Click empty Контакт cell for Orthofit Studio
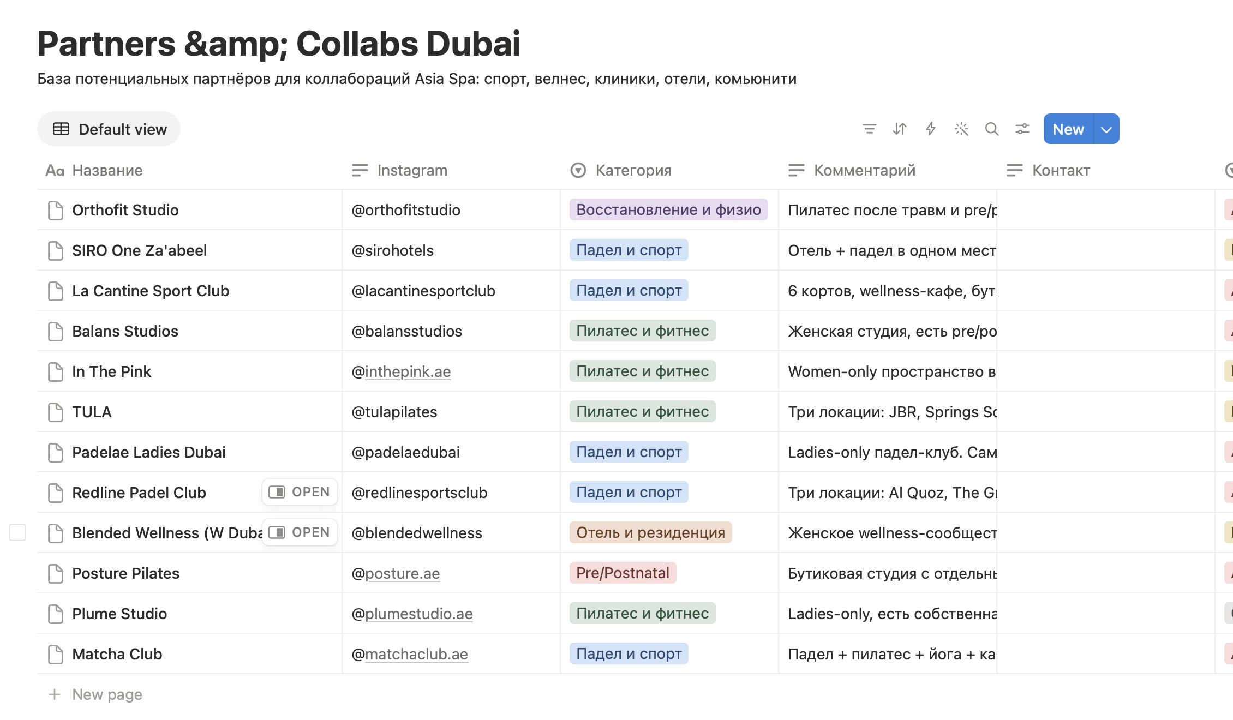Image resolution: width=1233 pixels, height=720 pixels. 1105,210
